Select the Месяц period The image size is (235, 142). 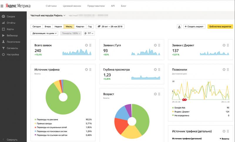tap(69, 27)
